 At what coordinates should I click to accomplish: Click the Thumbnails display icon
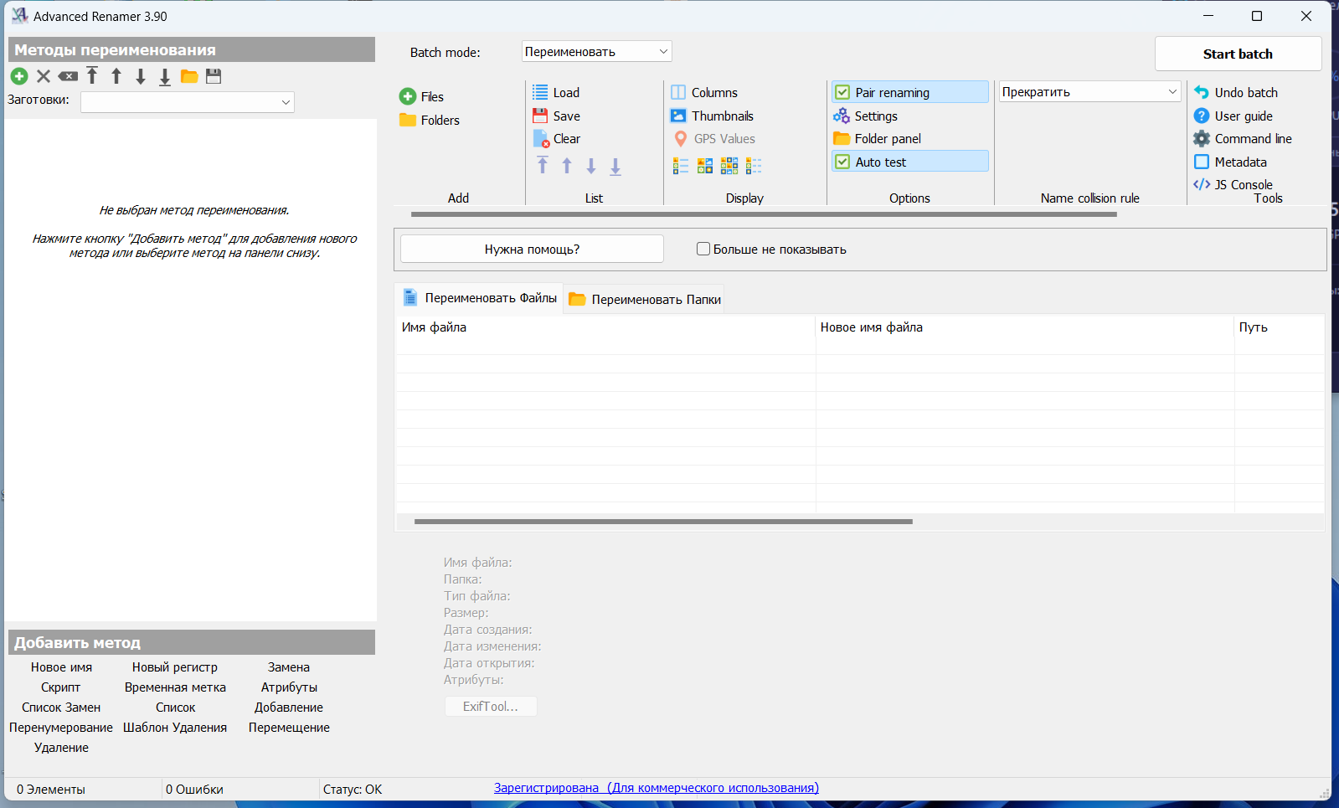pyautogui.click(x=678, y=116)
